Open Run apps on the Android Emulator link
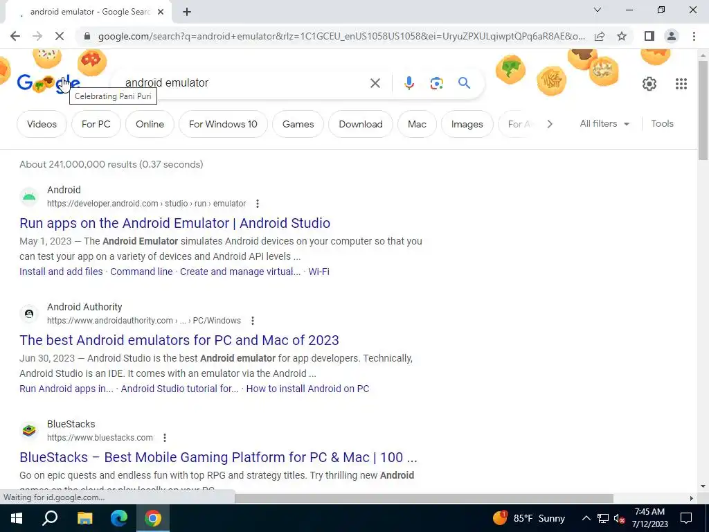Screen dimensions: 709x532 pyautogui.click(x=174, y=223)
